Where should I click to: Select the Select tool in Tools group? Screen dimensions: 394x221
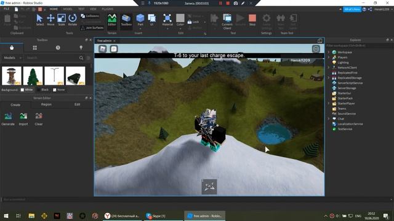pos(39,20)
